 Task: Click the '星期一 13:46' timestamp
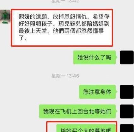(x=65, y=76)
